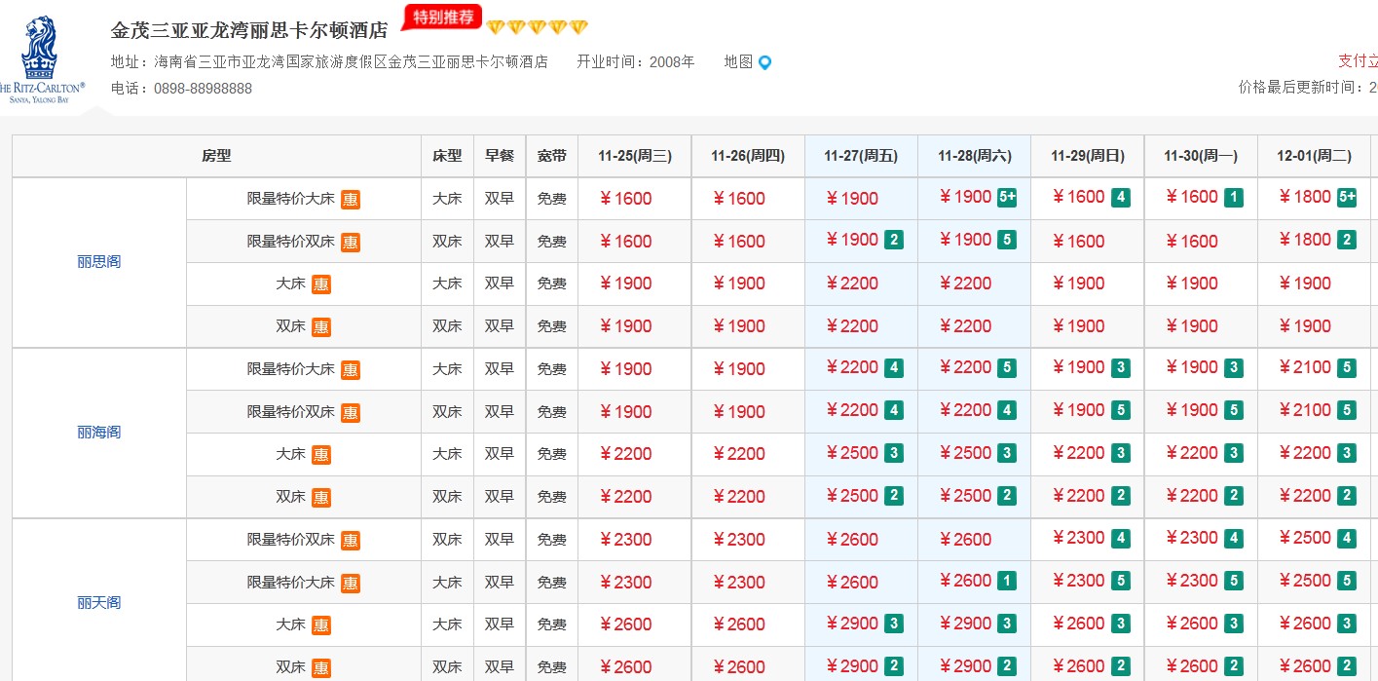Click the blue map pin icon
1378x681 pixels.
coord(764,62)
